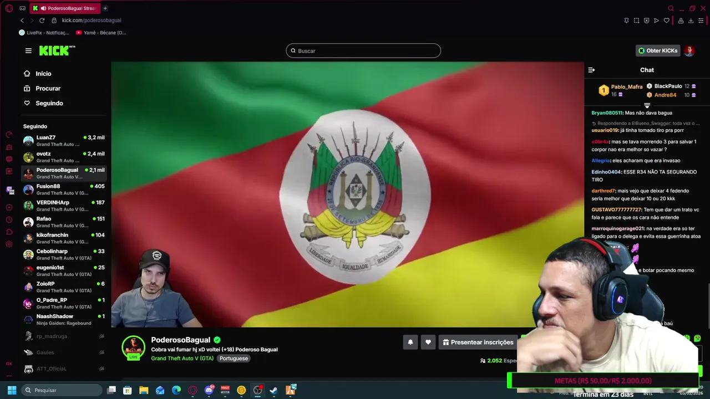Open Opera easy setup menu icon

701,21
